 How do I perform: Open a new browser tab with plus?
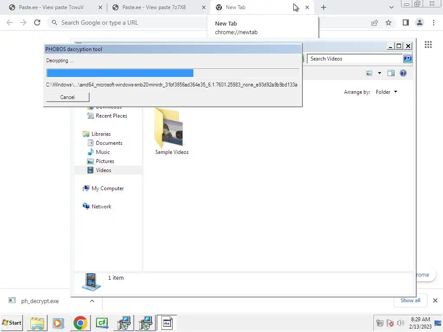pos(324,8)
